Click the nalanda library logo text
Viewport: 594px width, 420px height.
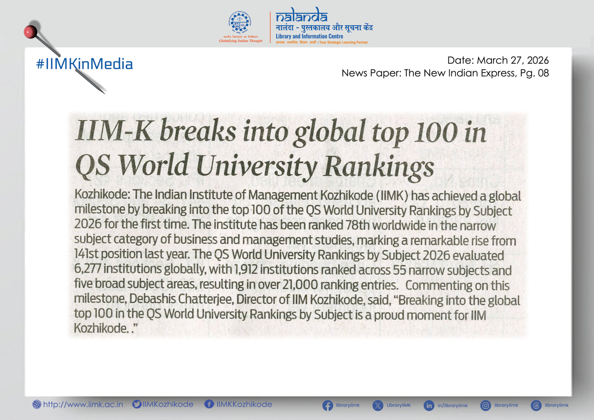tap(295, 16)
